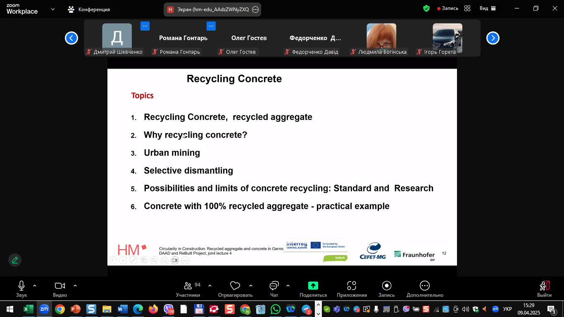Image resolution: width=564 pixels, height=317 pixels.
Task: Open Windows notification center icon
Action: (552, 309)
